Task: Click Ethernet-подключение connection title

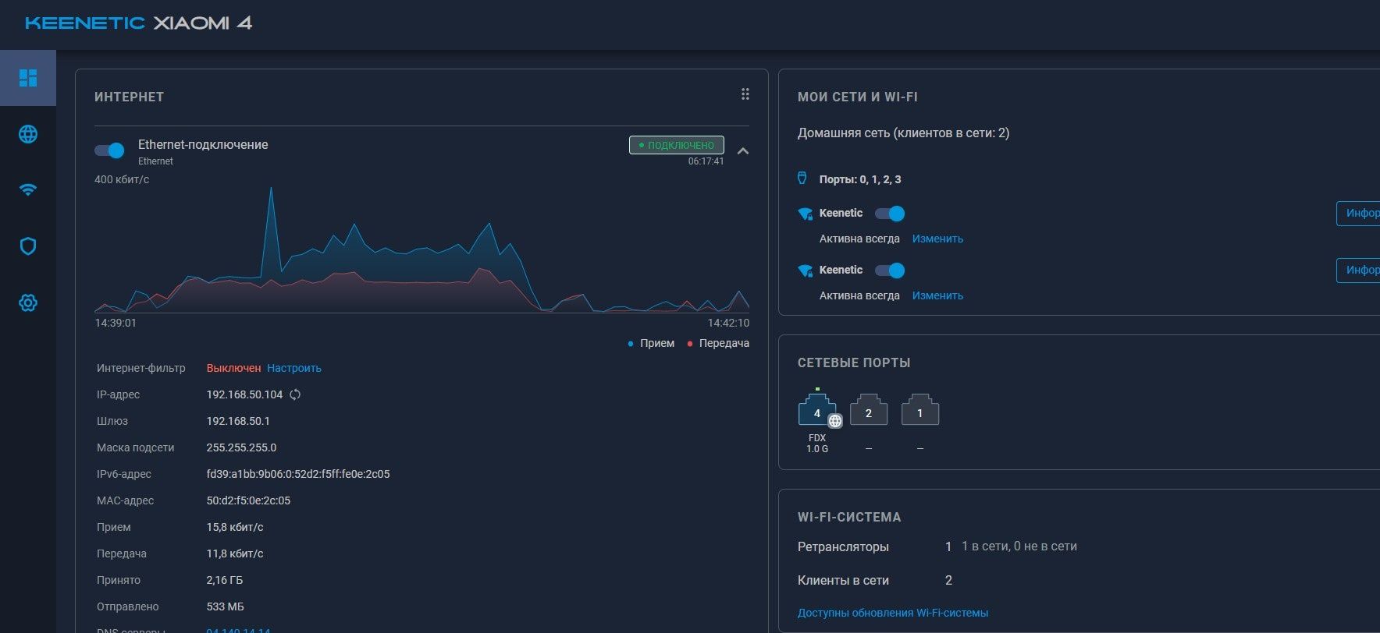Action: (x=203, y=144)
